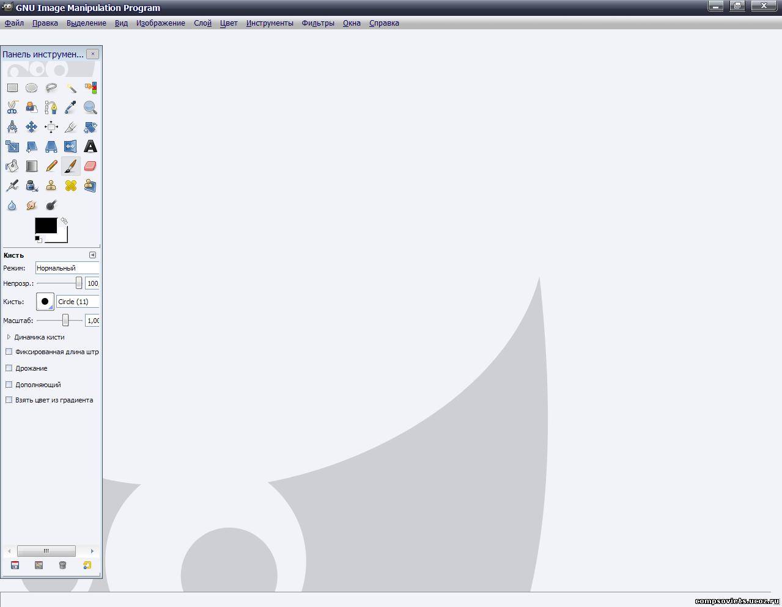
Task: Click the Circle (11) brush name field
Action: pyautogui.click(x=78, y=302)
